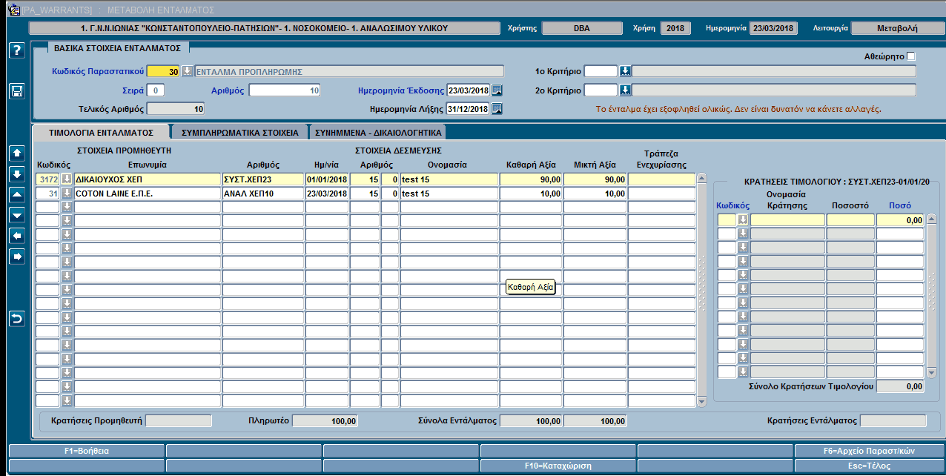Click the ΑΝΑΛ ΧΕΠ10 invoice number cell
This screenshot has width=946, height=476.
[263, 194]
